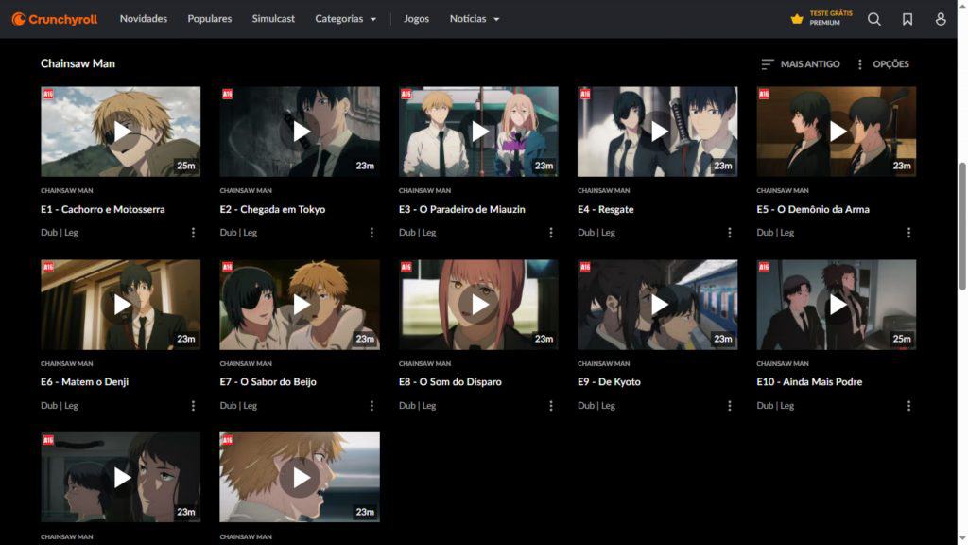Open the account profile icon

pos(941,19)
